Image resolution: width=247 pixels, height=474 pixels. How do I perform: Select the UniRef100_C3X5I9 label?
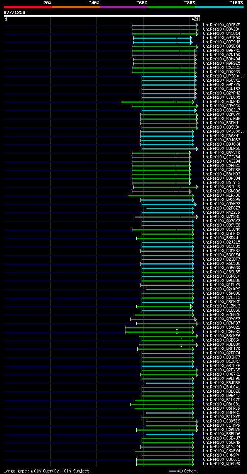(x=222, y=421)
